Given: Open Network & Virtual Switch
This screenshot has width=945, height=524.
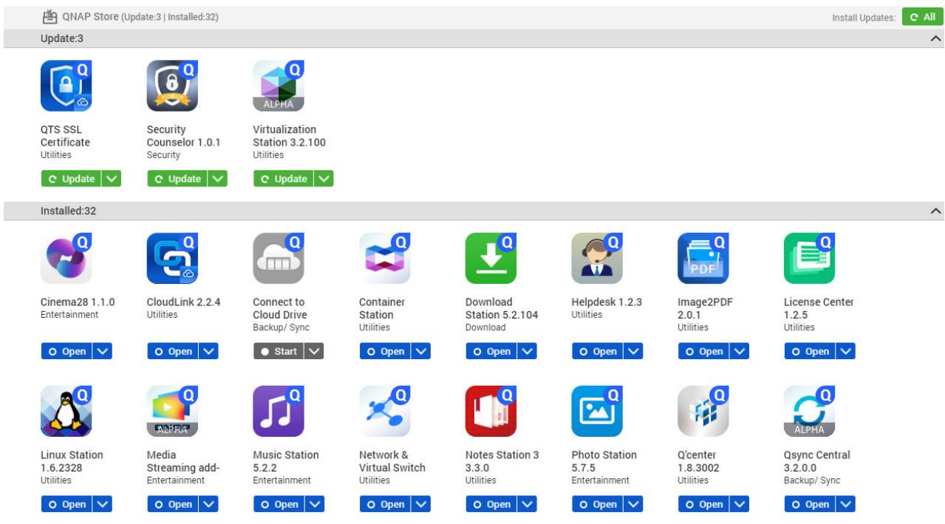Looking at the screenshot, I should point(386,504).
